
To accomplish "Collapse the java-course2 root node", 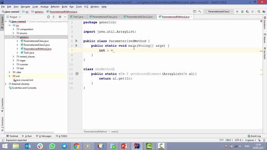I will click(x=6, y=22).
